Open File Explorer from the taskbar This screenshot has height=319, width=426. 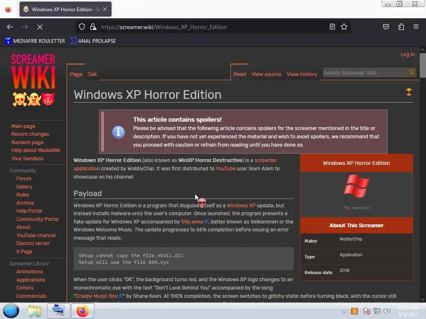pyautogui.click(x=35, y=311)
